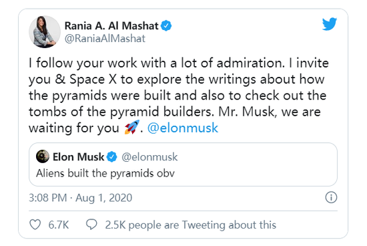367x246 pixels.
Task: Like the tweet with heart icon
Action: tap(35, 225)
